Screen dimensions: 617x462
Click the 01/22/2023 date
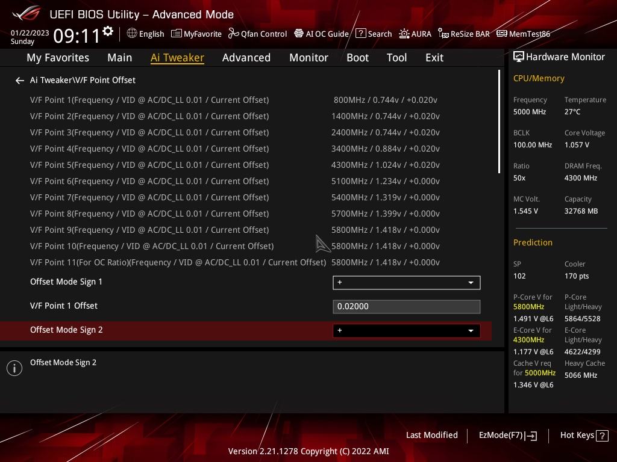(30, 33)
